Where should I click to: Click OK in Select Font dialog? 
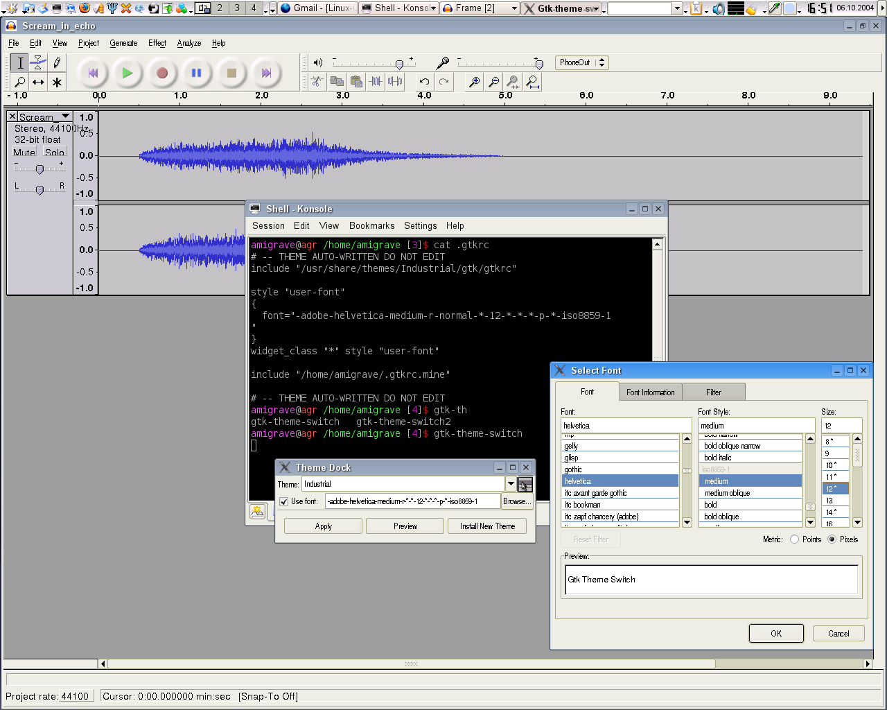[776, 634]
